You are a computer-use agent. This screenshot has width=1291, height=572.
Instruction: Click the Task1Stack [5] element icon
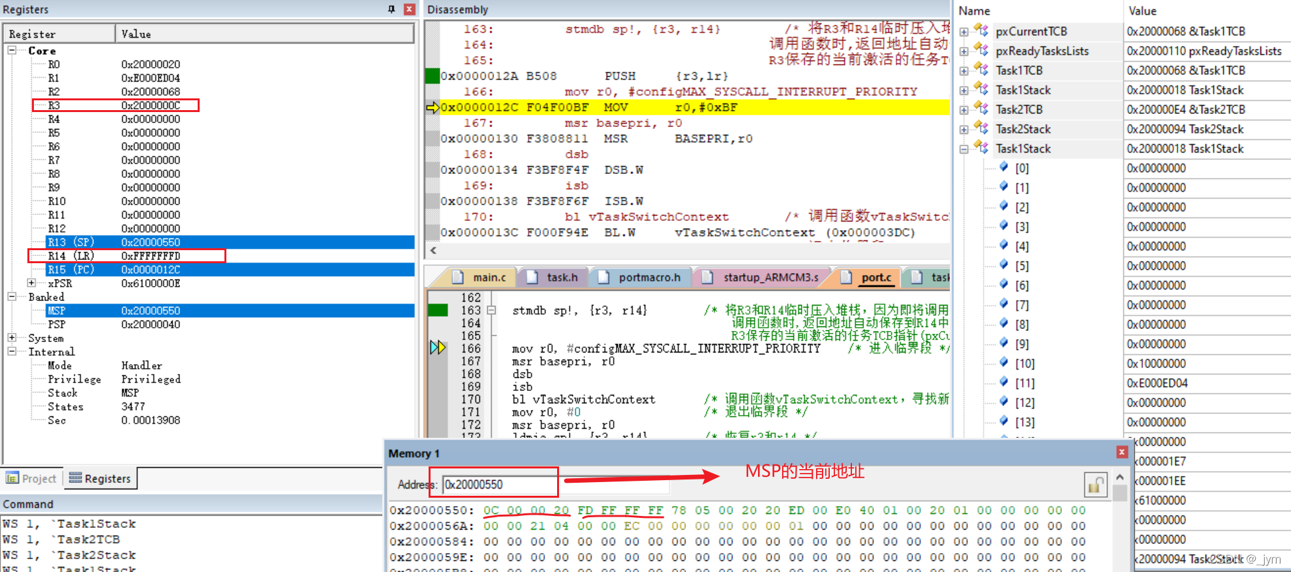[x=1004, y=265]
